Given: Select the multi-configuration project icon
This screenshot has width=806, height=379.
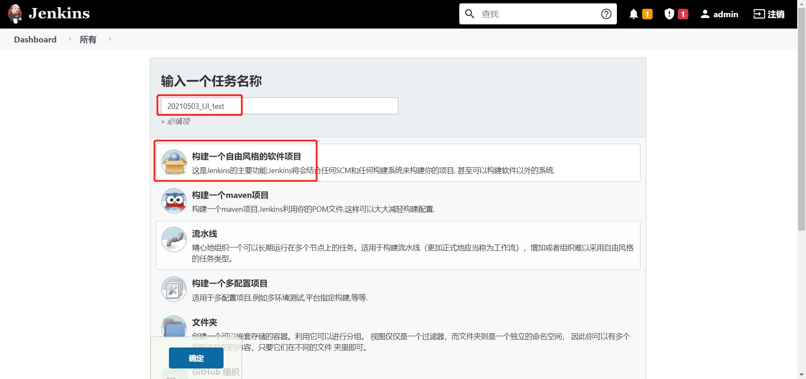Looking at the screenshot, I should 174,289.
